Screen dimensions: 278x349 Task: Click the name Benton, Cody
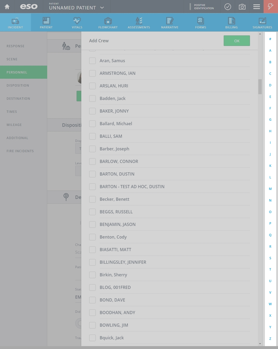pos(113,237)
